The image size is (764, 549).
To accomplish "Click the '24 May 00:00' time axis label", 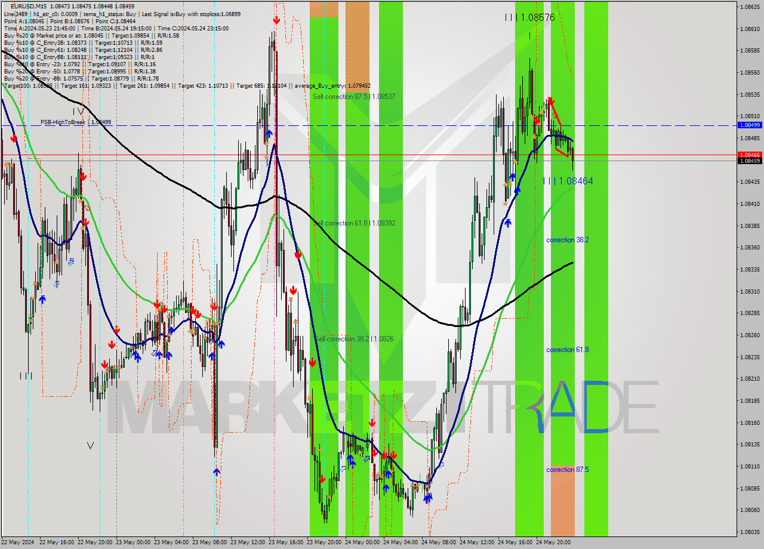I will point(362,542).
